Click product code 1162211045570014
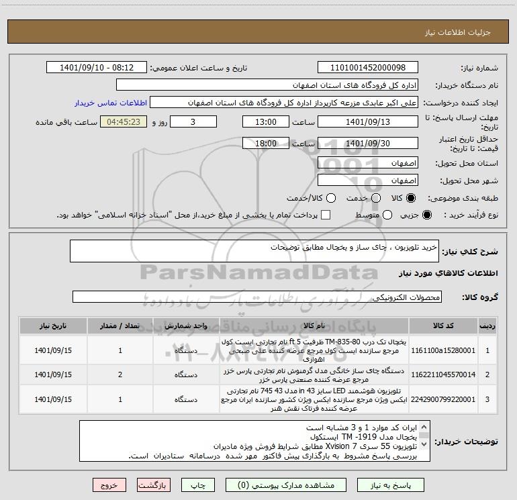 click(443, 374)
